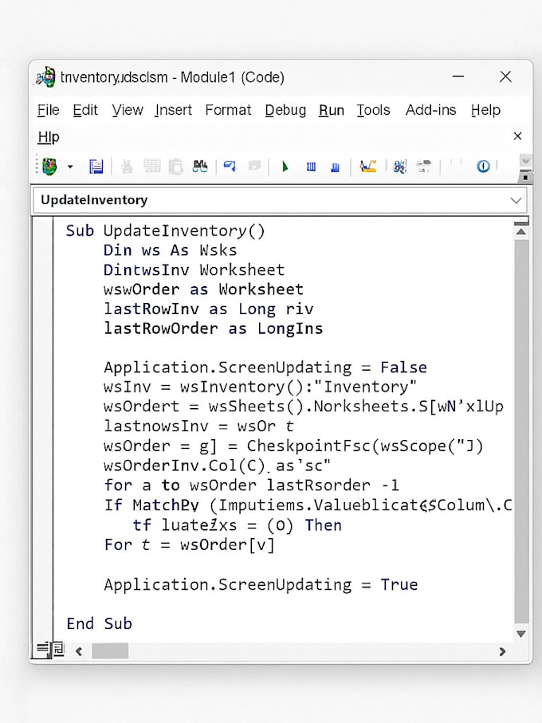Click the greyed Paste clipboard icon
The width and height of the screenshot is (542, 723).
point(175,167)
